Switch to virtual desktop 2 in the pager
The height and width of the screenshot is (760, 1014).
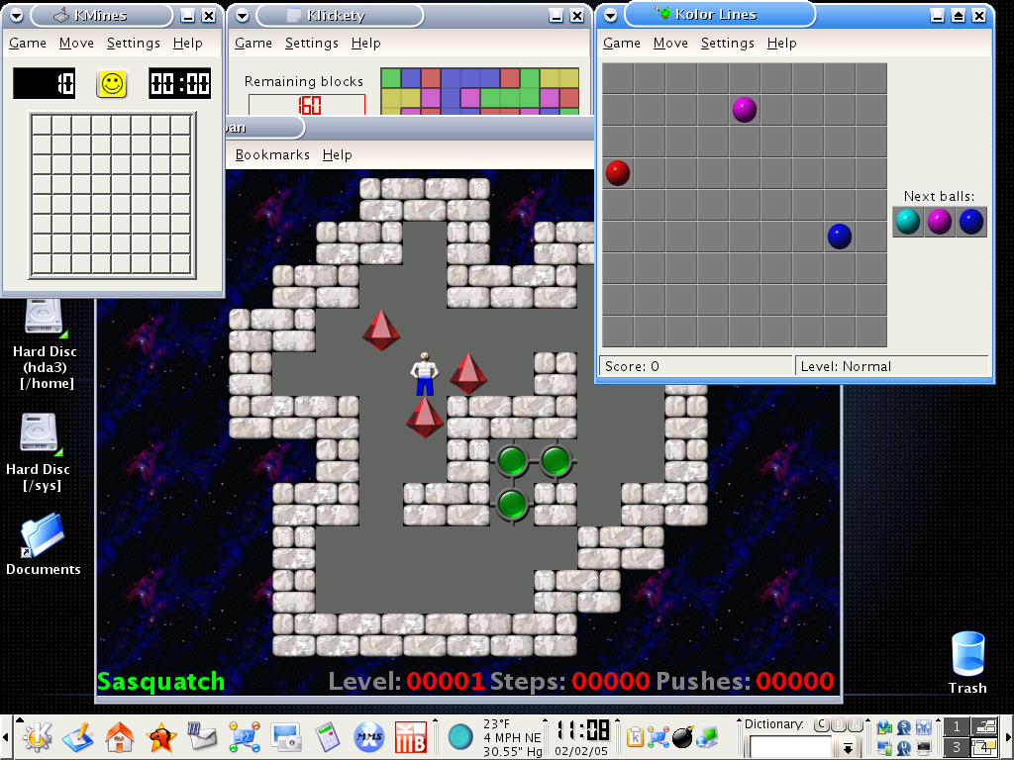tap(983, 726)
